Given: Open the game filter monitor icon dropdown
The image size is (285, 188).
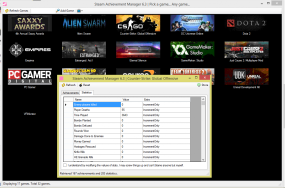Looking at the screenshot, I should 80,11.
